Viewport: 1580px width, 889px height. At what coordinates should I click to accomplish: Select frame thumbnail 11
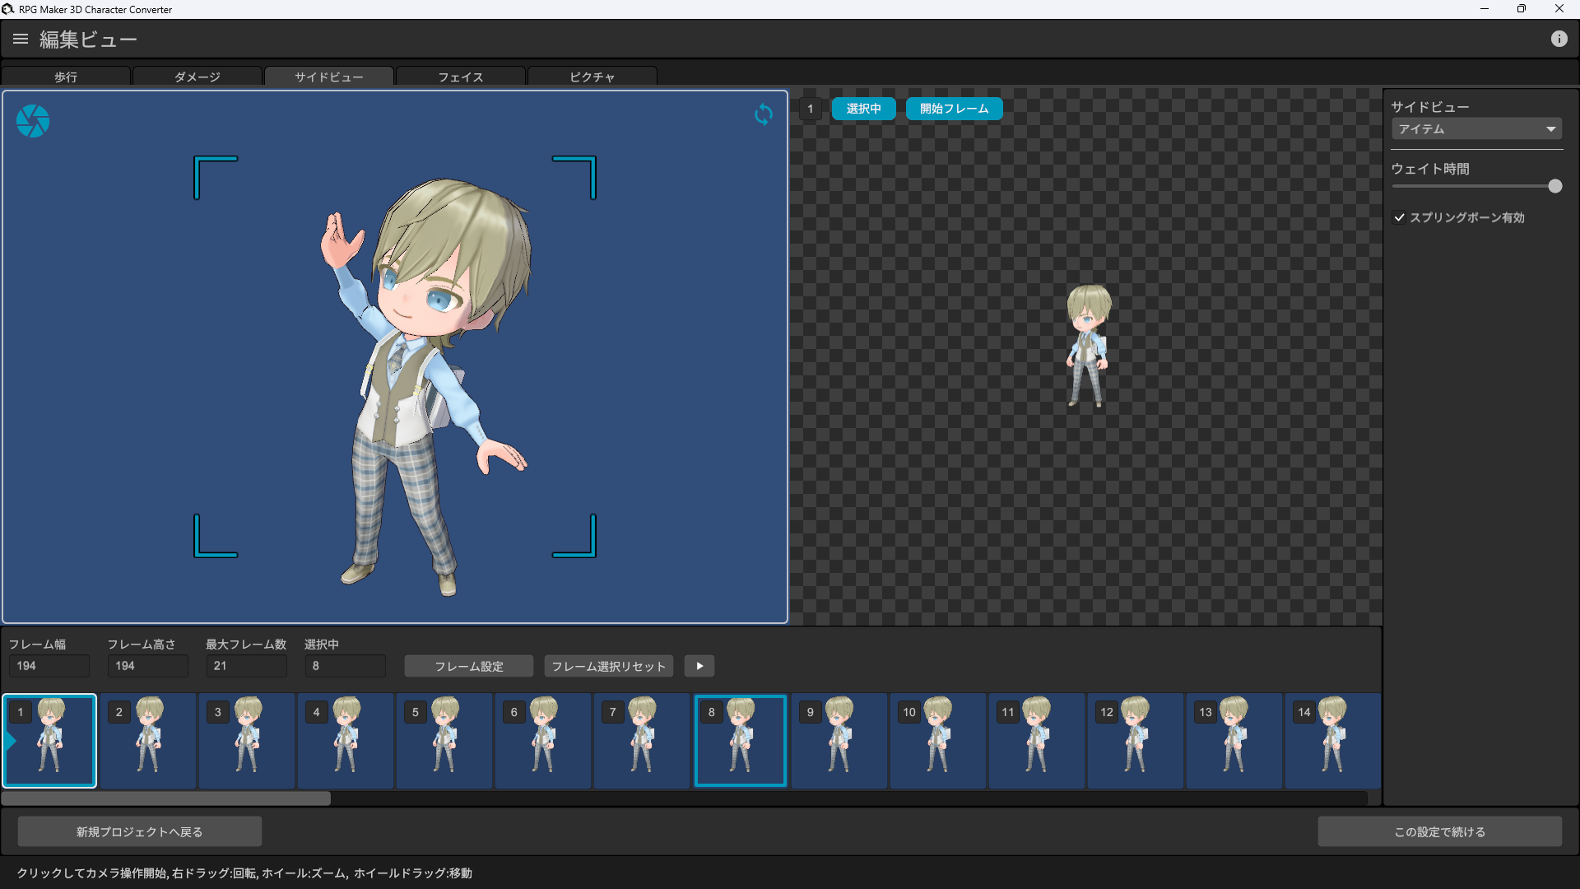[1037, 741]
